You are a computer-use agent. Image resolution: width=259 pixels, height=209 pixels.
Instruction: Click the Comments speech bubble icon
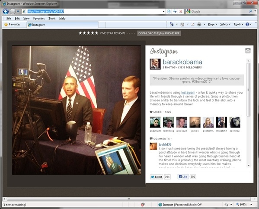(151, 139)
